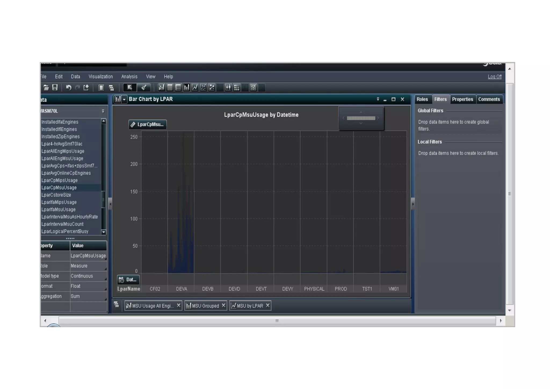
Task: Open the Visualization menu
Action: (x=100, y=77)
